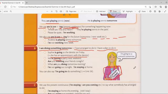Screen dimensions: 168x94
Task: Click text 'They are playing tennis (now)'
Action: click(56, 21)
